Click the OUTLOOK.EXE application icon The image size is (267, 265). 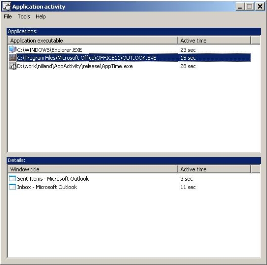pos(12,58)
